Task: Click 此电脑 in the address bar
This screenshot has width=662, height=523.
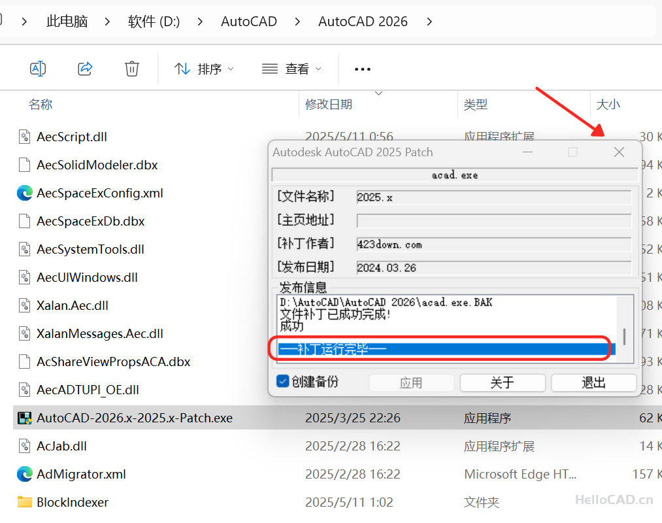Action: tap(67, 21)
